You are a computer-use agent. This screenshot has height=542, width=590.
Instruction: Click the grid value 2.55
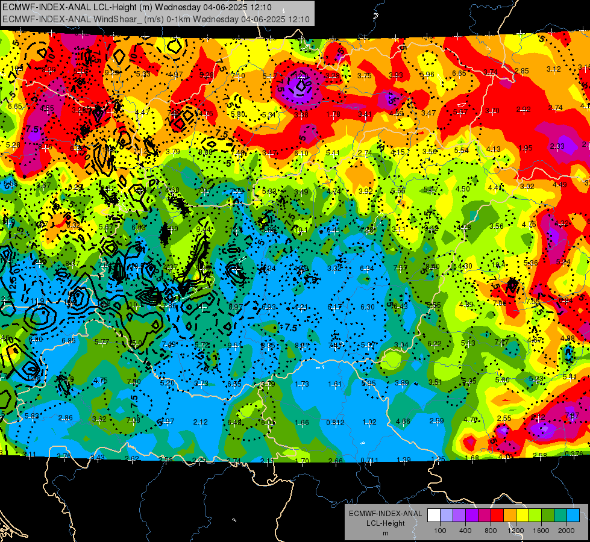point(504,419)
